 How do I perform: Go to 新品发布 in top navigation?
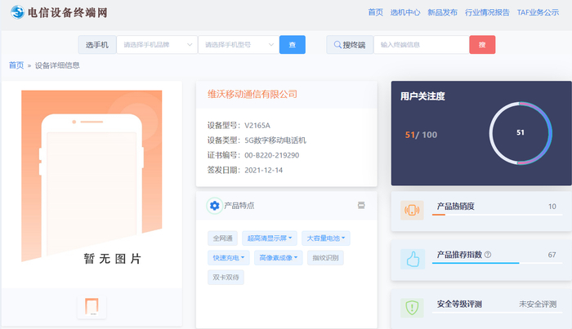442,12
